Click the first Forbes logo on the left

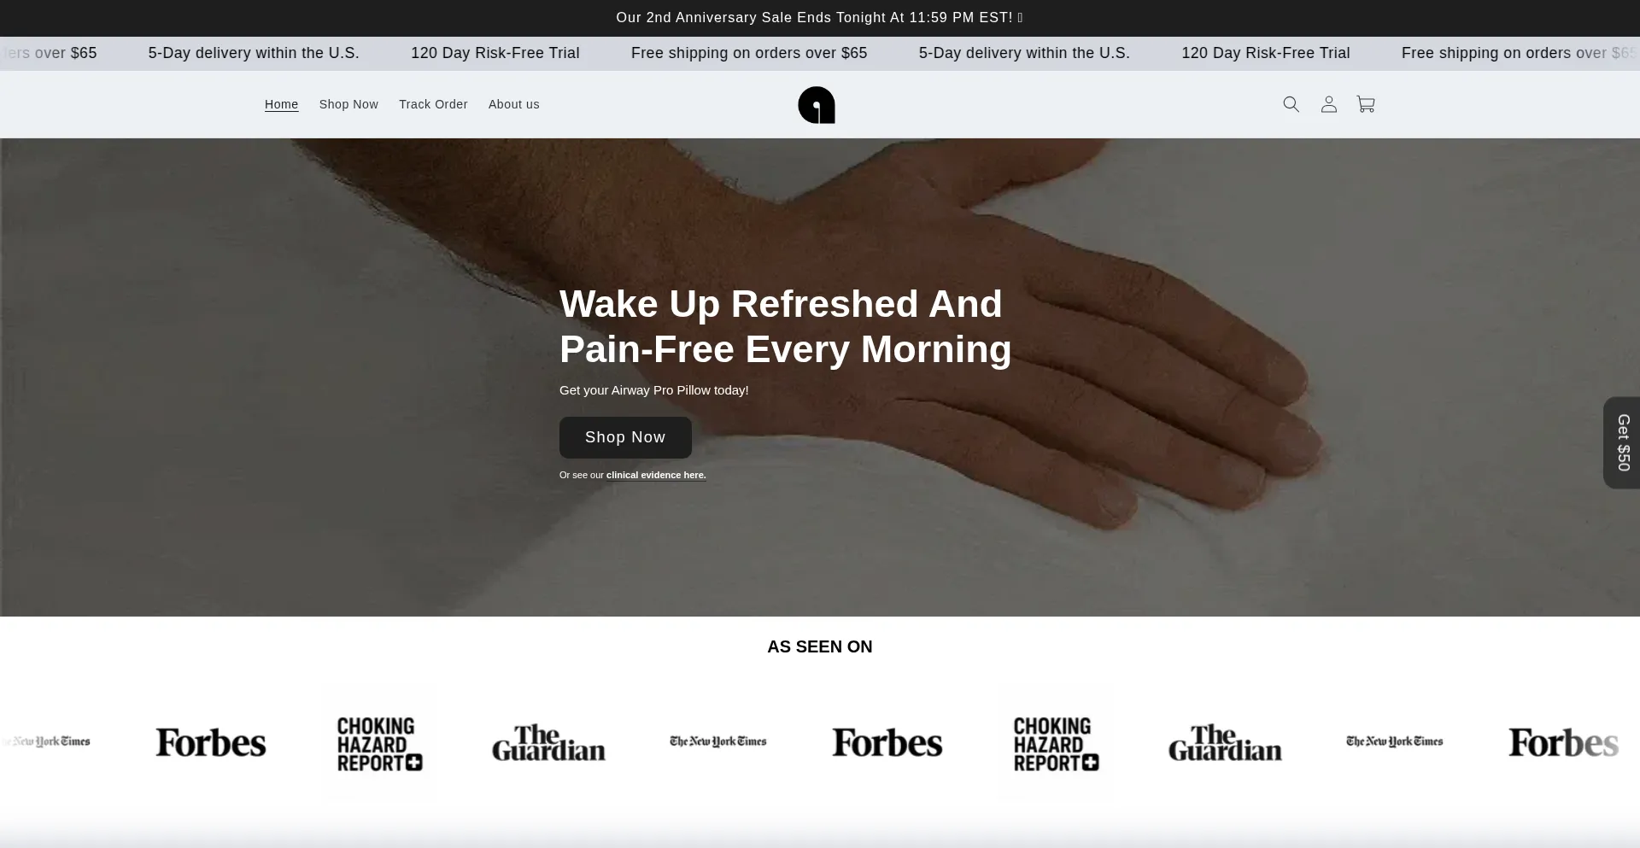coord(211,742)
